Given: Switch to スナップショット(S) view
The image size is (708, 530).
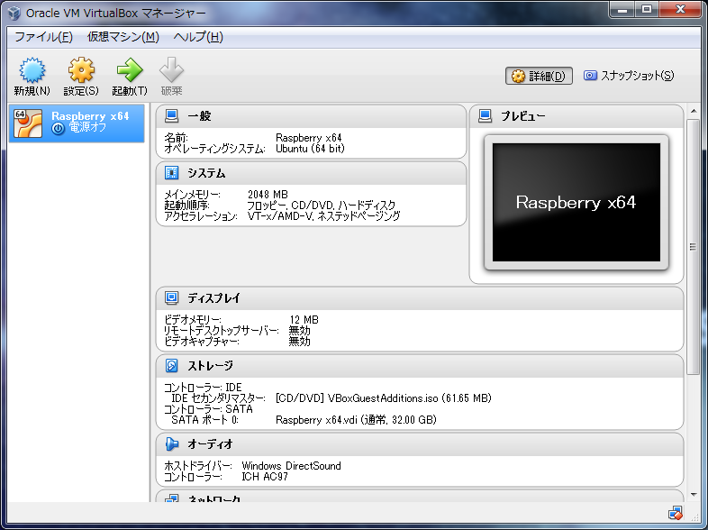Looking at the screenshot, I should pos(628,76).
